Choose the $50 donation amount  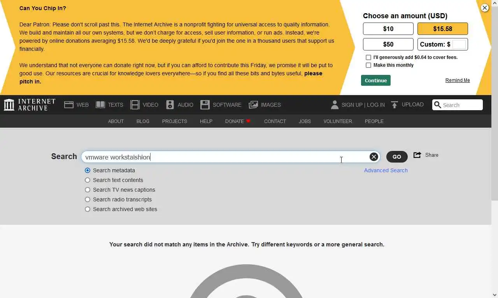pyautogui.click(x=388, y=44)
